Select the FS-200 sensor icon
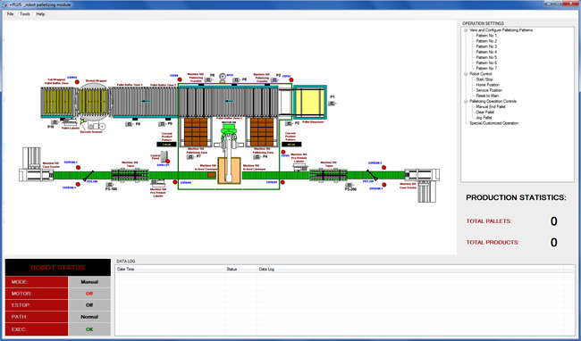 [349, 185]
